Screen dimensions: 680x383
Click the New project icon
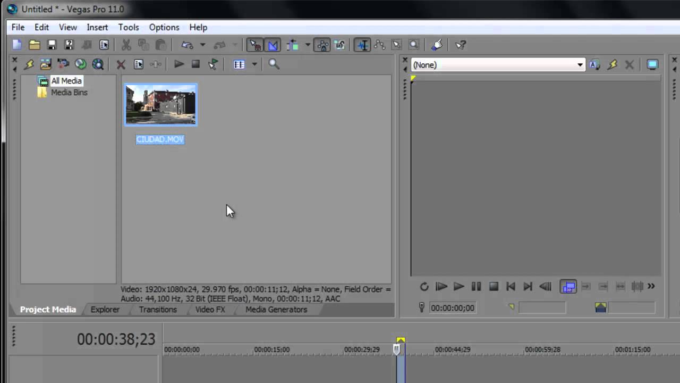(x=17, y=45)
